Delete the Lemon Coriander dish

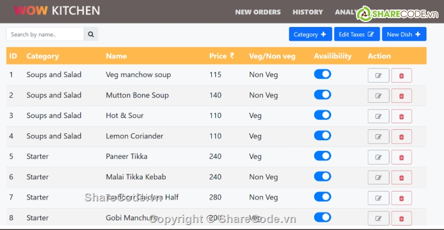[401, 136]
